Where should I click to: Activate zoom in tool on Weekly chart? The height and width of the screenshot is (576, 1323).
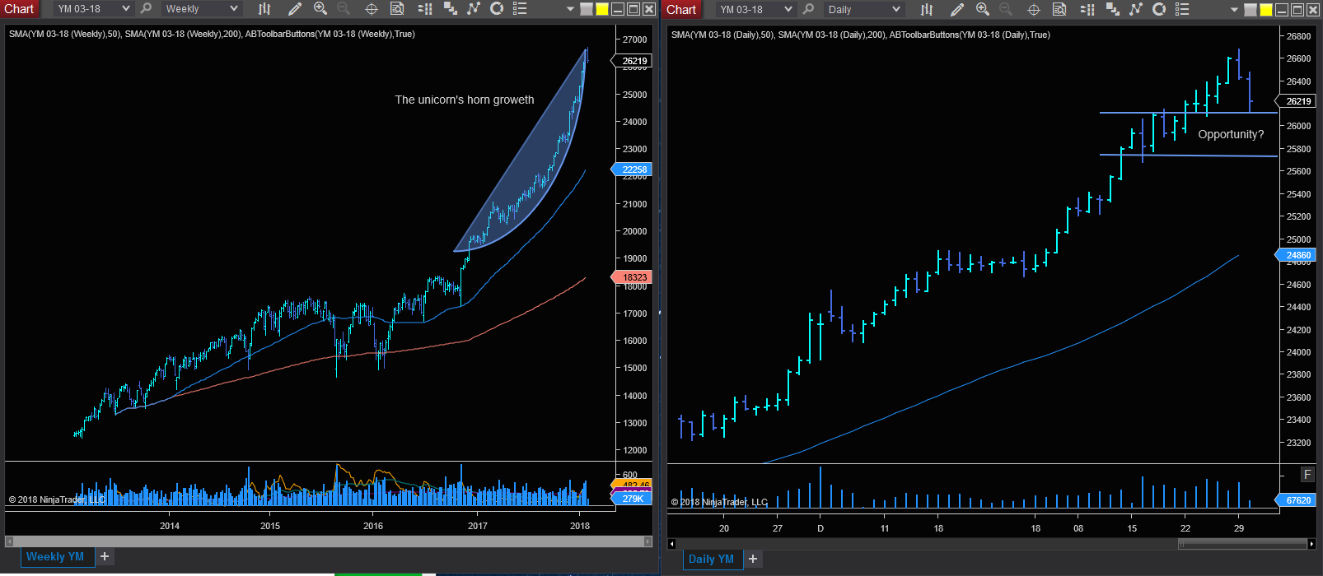coord(320,9)
